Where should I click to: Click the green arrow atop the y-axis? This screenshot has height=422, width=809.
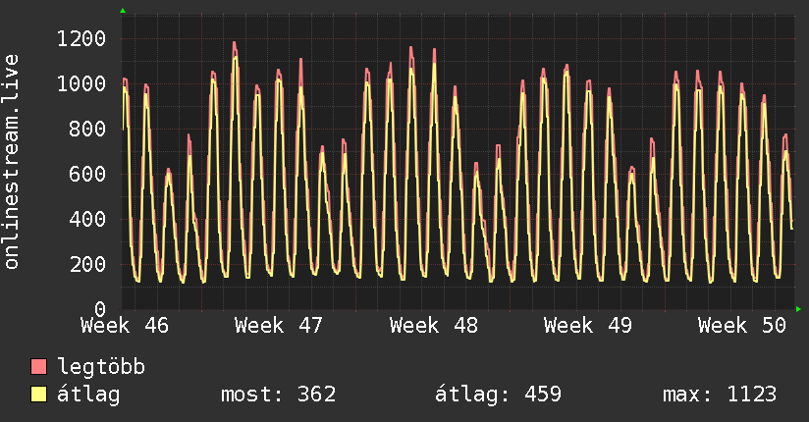coord(123,11)
